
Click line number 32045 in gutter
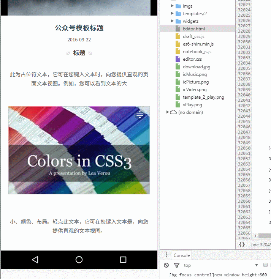point(244,121)
